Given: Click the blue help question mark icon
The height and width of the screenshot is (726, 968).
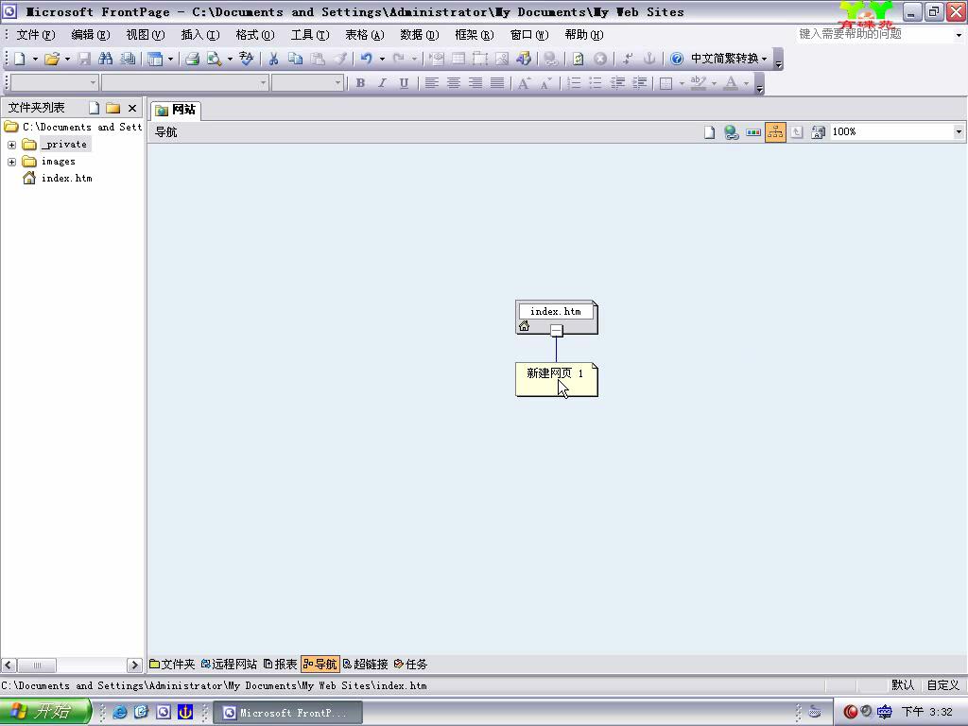Looking at the screenshot, I should tap(677, 59).
